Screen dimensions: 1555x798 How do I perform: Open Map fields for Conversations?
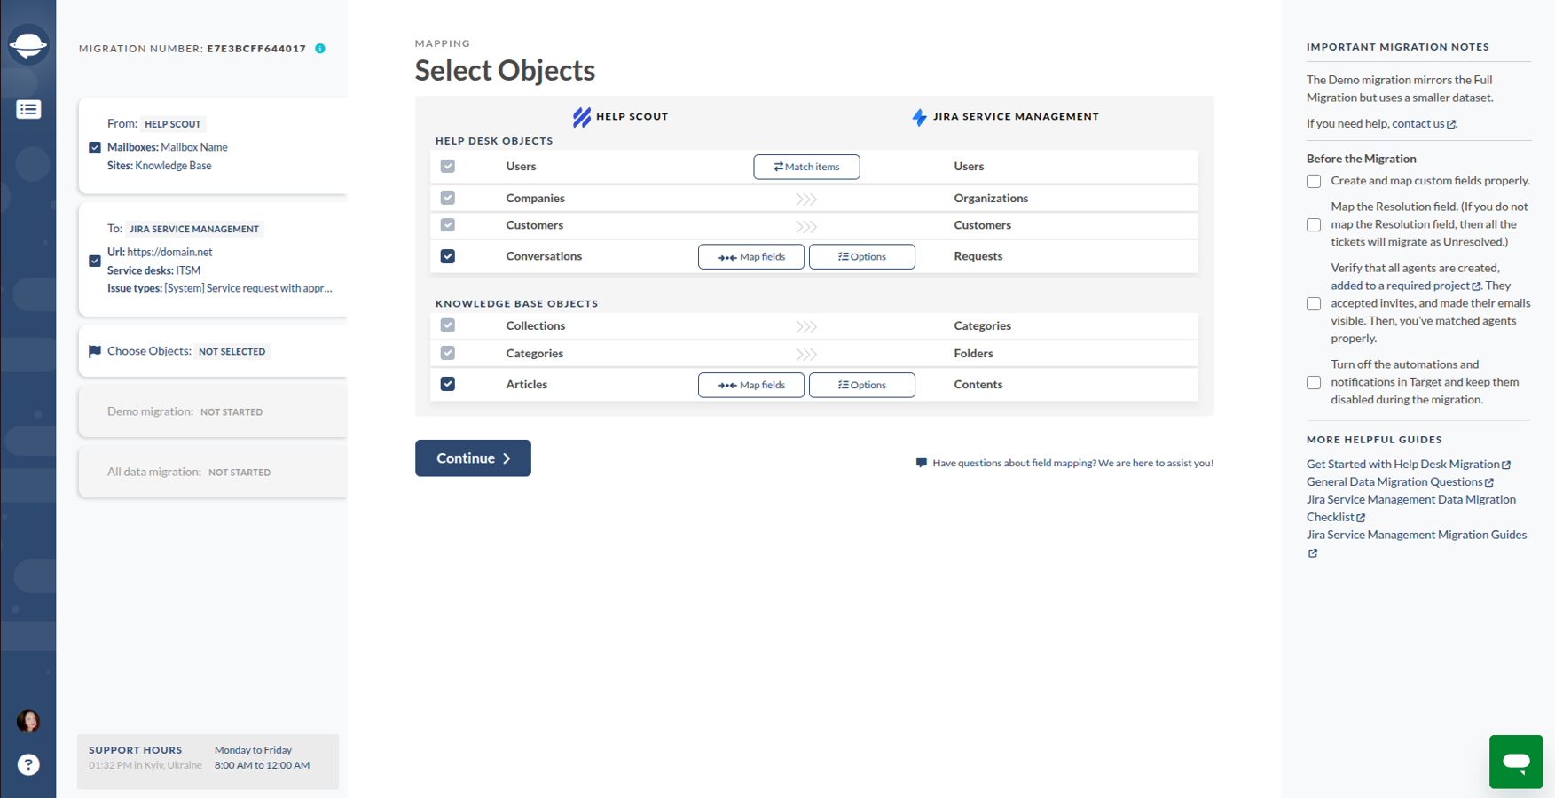[x=750, y=257]
